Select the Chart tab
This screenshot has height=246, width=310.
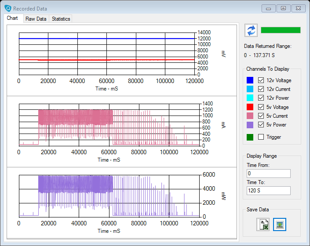click(x=12, y=18)
